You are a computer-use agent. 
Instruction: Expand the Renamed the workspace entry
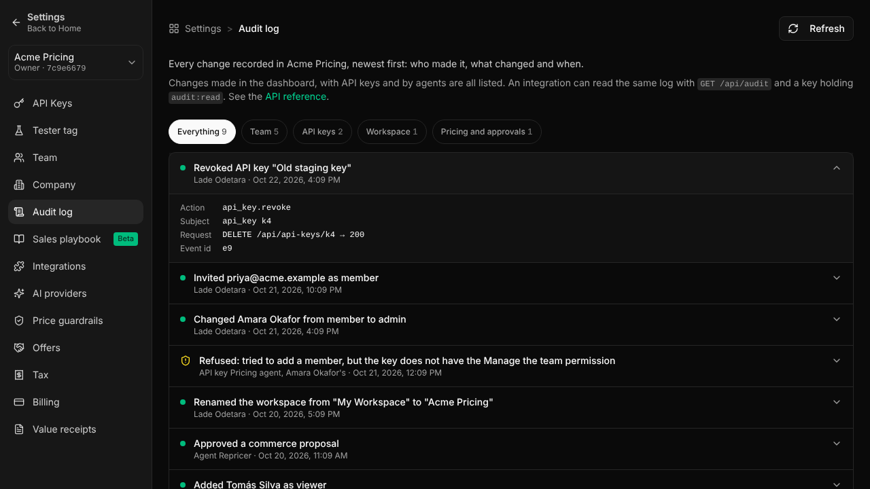pyautogui.click(x=837, y=402)
